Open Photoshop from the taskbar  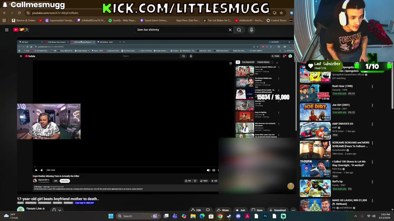tap(265, 216)
